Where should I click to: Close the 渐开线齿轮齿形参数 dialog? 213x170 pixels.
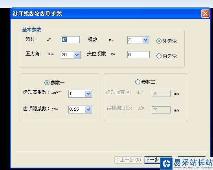(205, 14)
